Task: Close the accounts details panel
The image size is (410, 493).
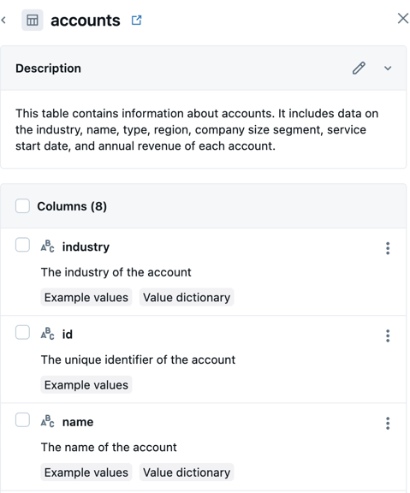Action: (403, 18)
